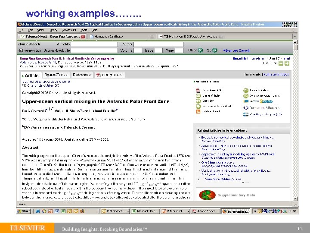The width and height of the screenshot is (310, 233).
Task: Open the View menu
Action: pyautogui.click(x=40, y=30)
